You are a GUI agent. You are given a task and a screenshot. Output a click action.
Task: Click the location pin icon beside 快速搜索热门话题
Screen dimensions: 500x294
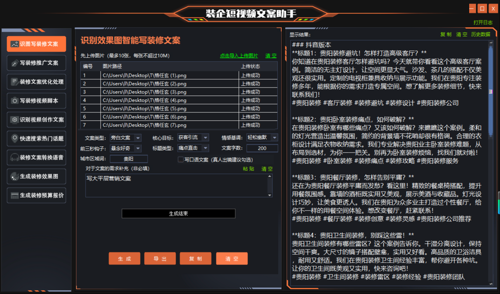click(14, 138)
